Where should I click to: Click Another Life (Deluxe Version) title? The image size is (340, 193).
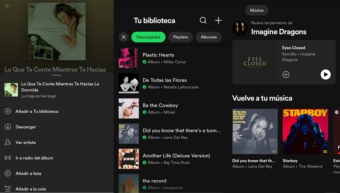pyautogui.click(x=176, y=156)
